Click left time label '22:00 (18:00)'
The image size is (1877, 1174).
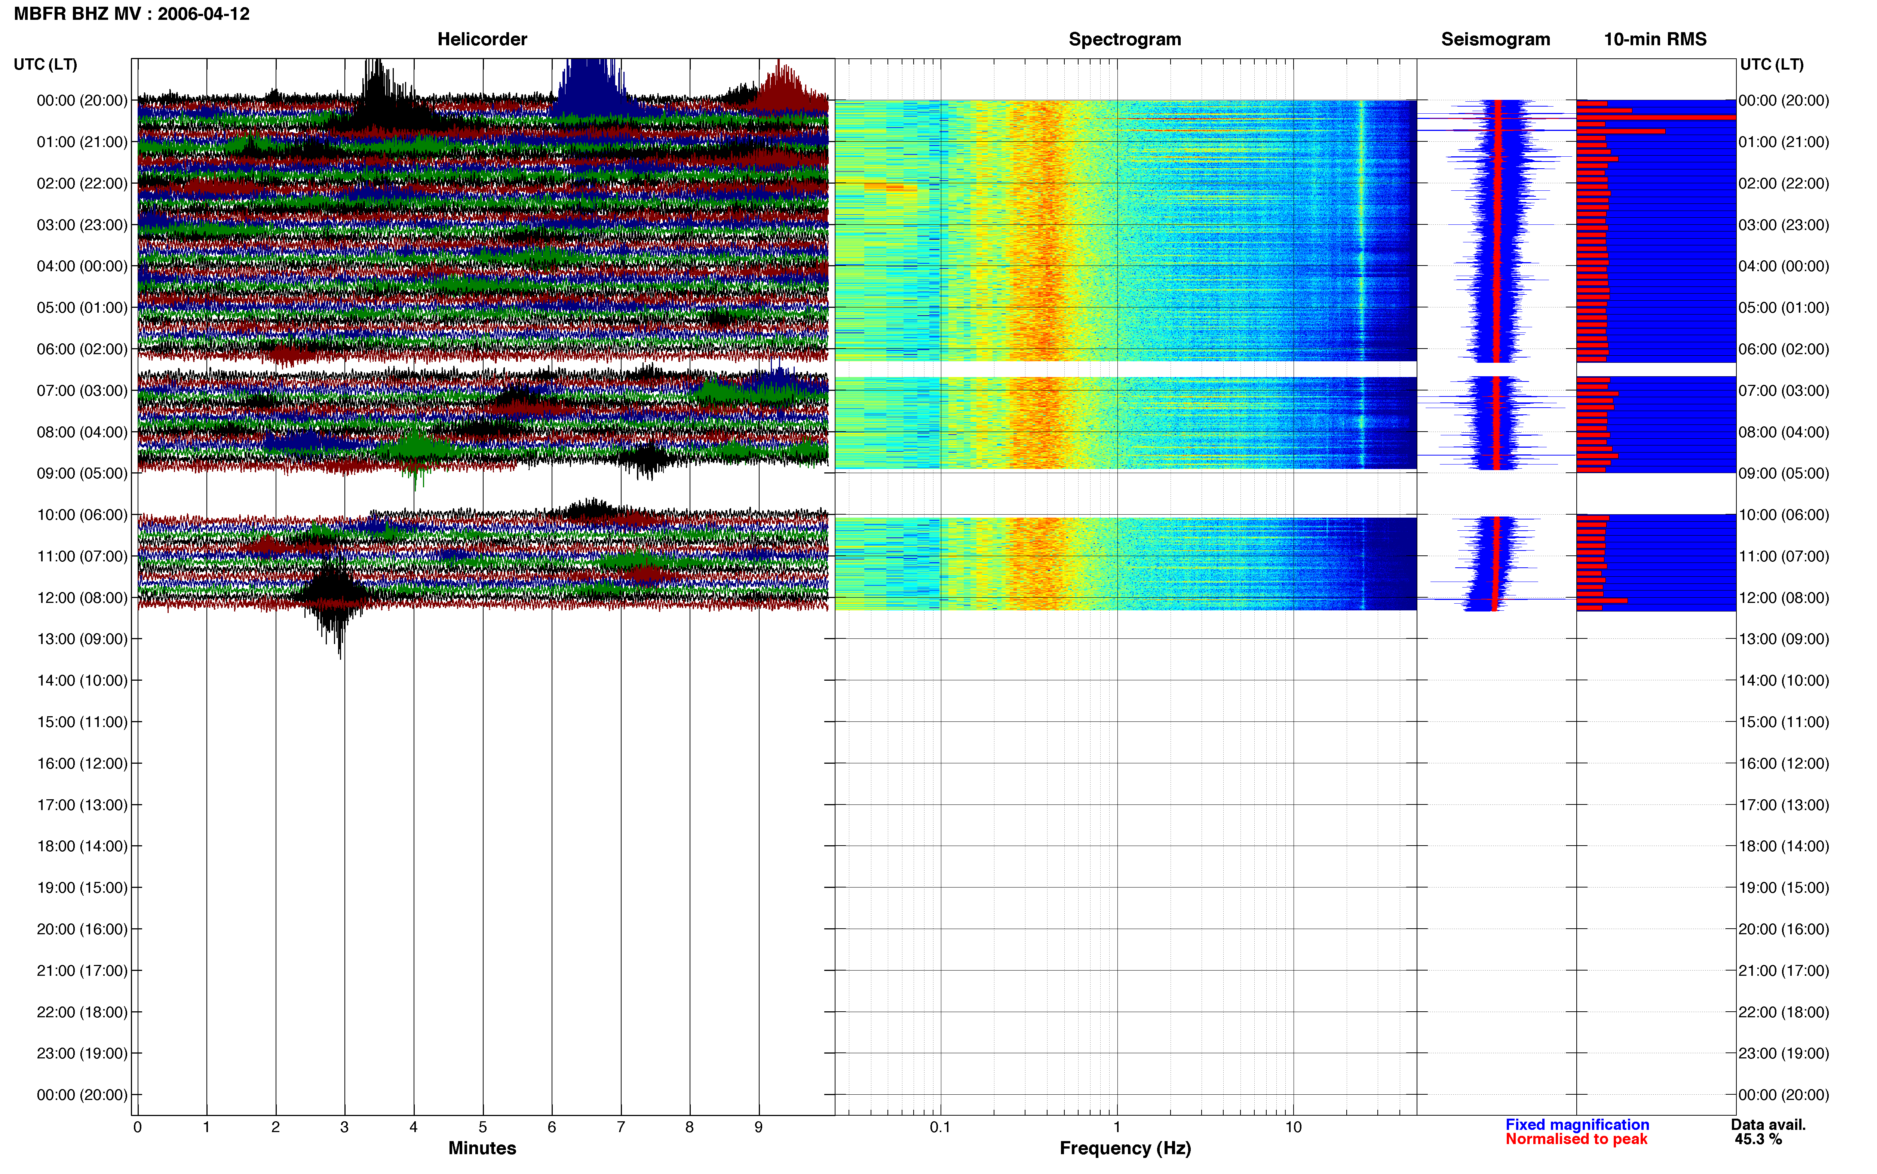(x=82, y=1012)
